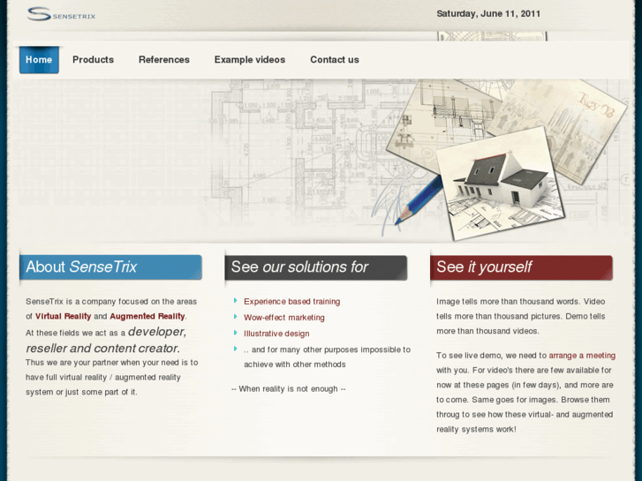The image size is (642, 481).
Task: Click the arrow bullet beside Experience based training
Action: click(236, 301)
